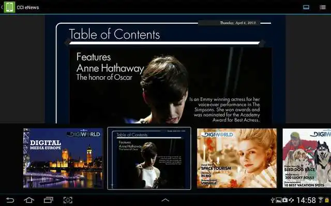
Task: Switch to single page view icon
Action: (x=306, y=7)
